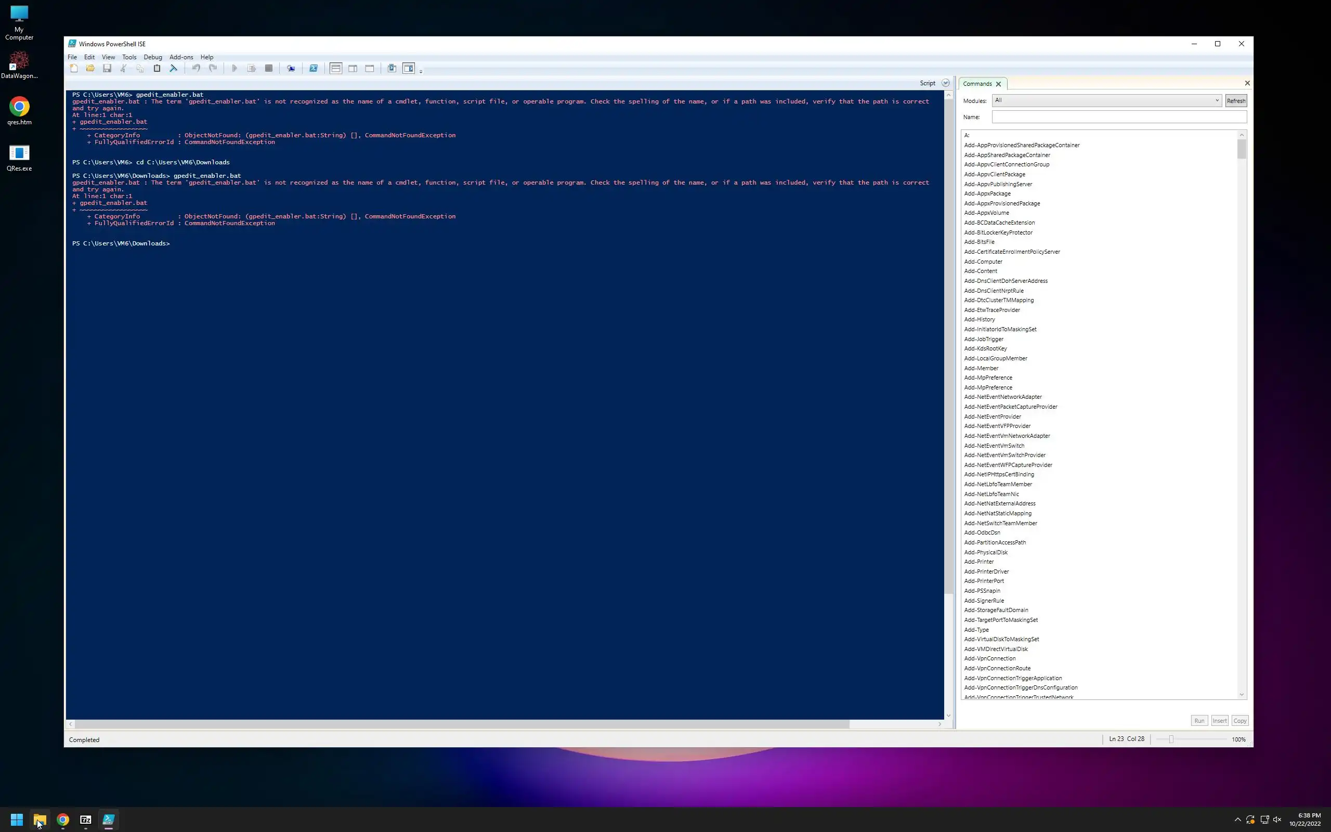Screen dimensions: 1331x832
Task: Open the Modules dropdown
Action: [x=1106, y=100]
